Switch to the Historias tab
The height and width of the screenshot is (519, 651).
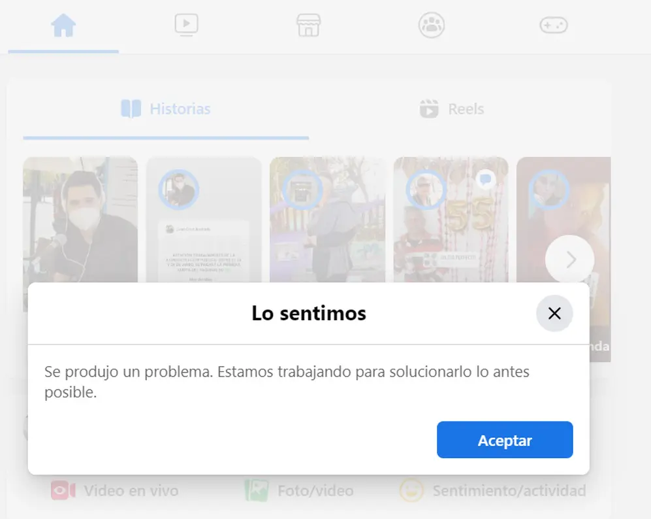166,109
